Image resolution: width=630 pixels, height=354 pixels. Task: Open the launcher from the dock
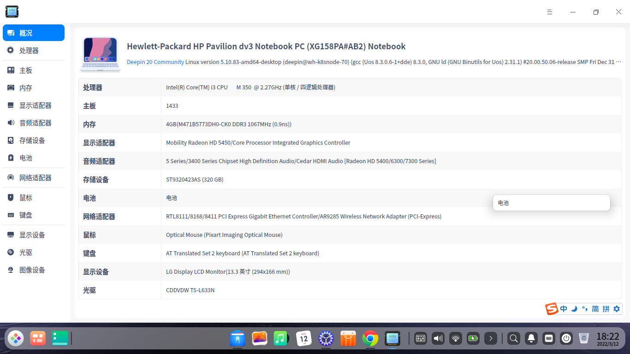[x=16, y=339]
